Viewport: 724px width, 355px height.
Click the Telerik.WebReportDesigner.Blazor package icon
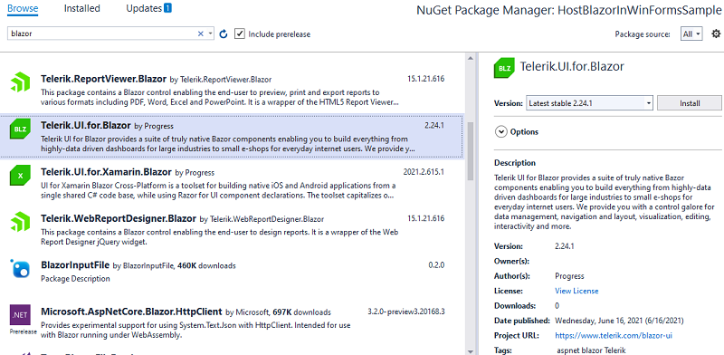(20, 221)
